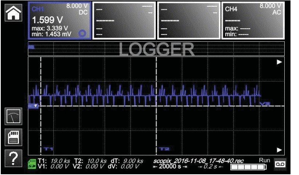Open the multimeter gauge mode icon
Image resolution: width=299 pixels, height=175 pixels.
[13, 116]
